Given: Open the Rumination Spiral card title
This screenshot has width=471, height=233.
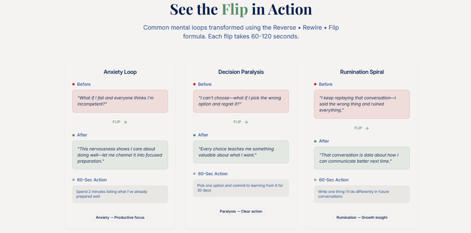Looking at the screenshot, I should (x=362, y=72).
